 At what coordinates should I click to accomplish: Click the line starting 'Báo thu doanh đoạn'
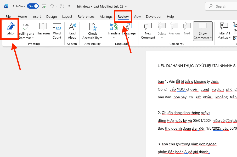tap(197, 129)
